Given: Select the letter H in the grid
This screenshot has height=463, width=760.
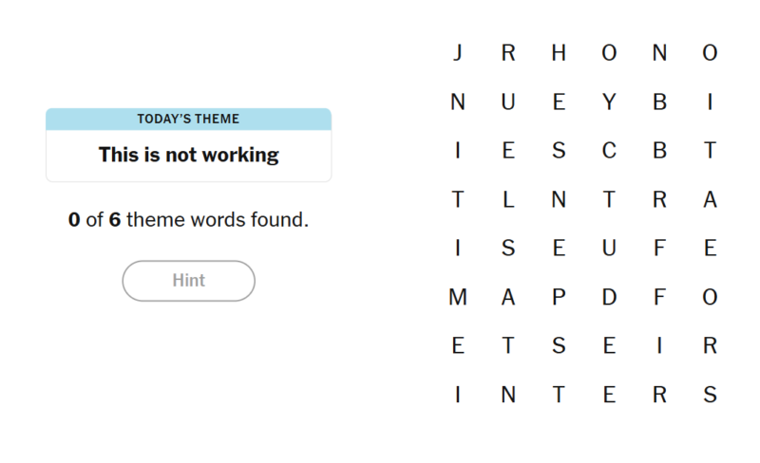Looking at the screenshot, I should 559,53.
